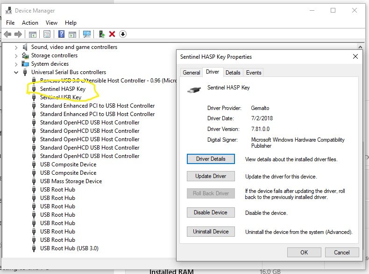This screenshot has height=274, width=369.
Task: Click the blue Help toolbar icon
Action: click(61, 34)
